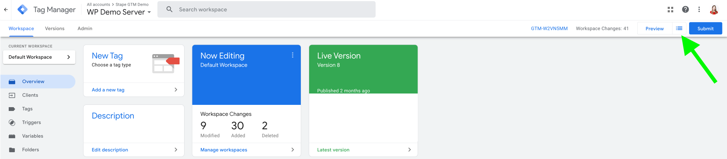Expand the Default Workspace selector
727x159 pixels.
click(39, 57)
